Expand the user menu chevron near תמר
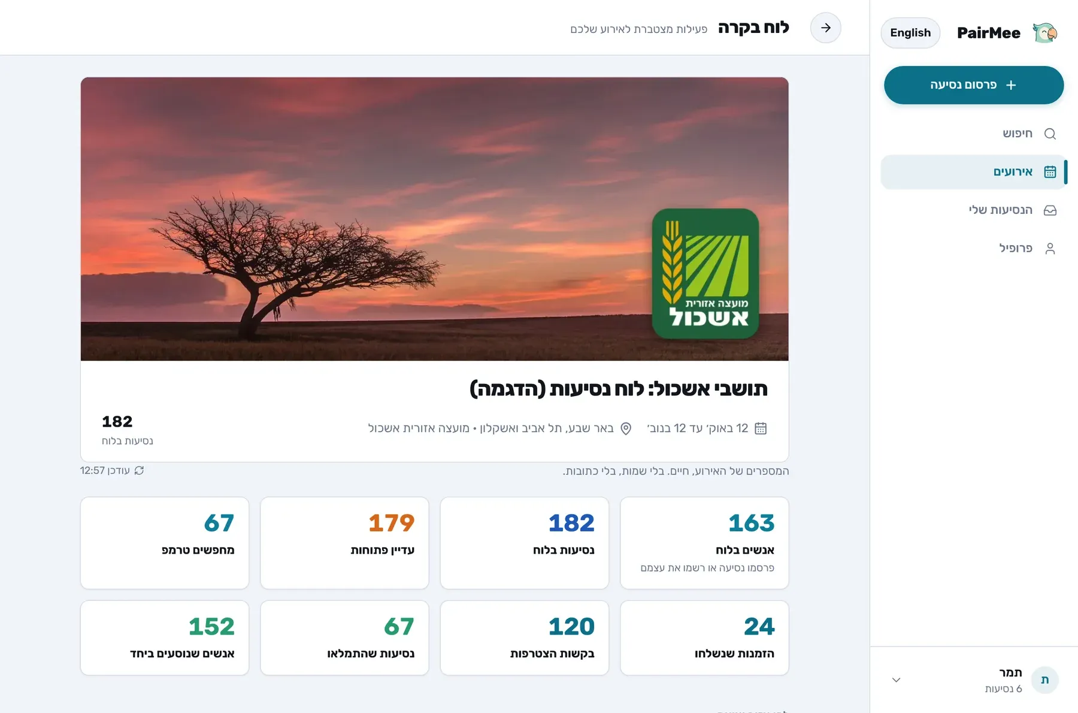The width and height of the screenshot is (1078, 713). click(896, 680)
